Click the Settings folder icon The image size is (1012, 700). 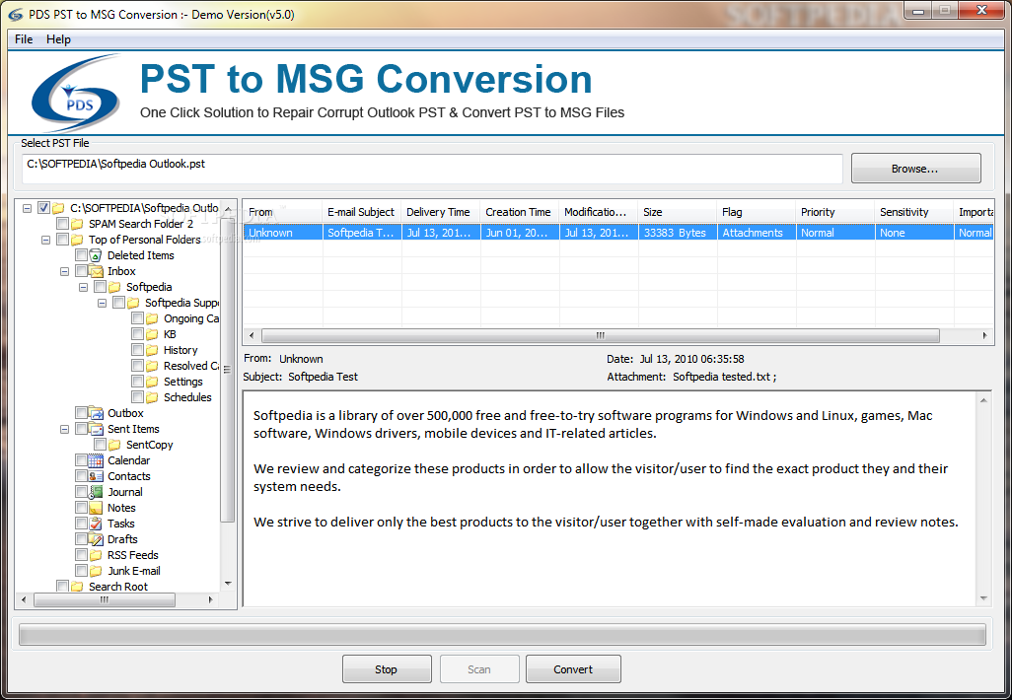pyautogui.click(x=152, y=382)
